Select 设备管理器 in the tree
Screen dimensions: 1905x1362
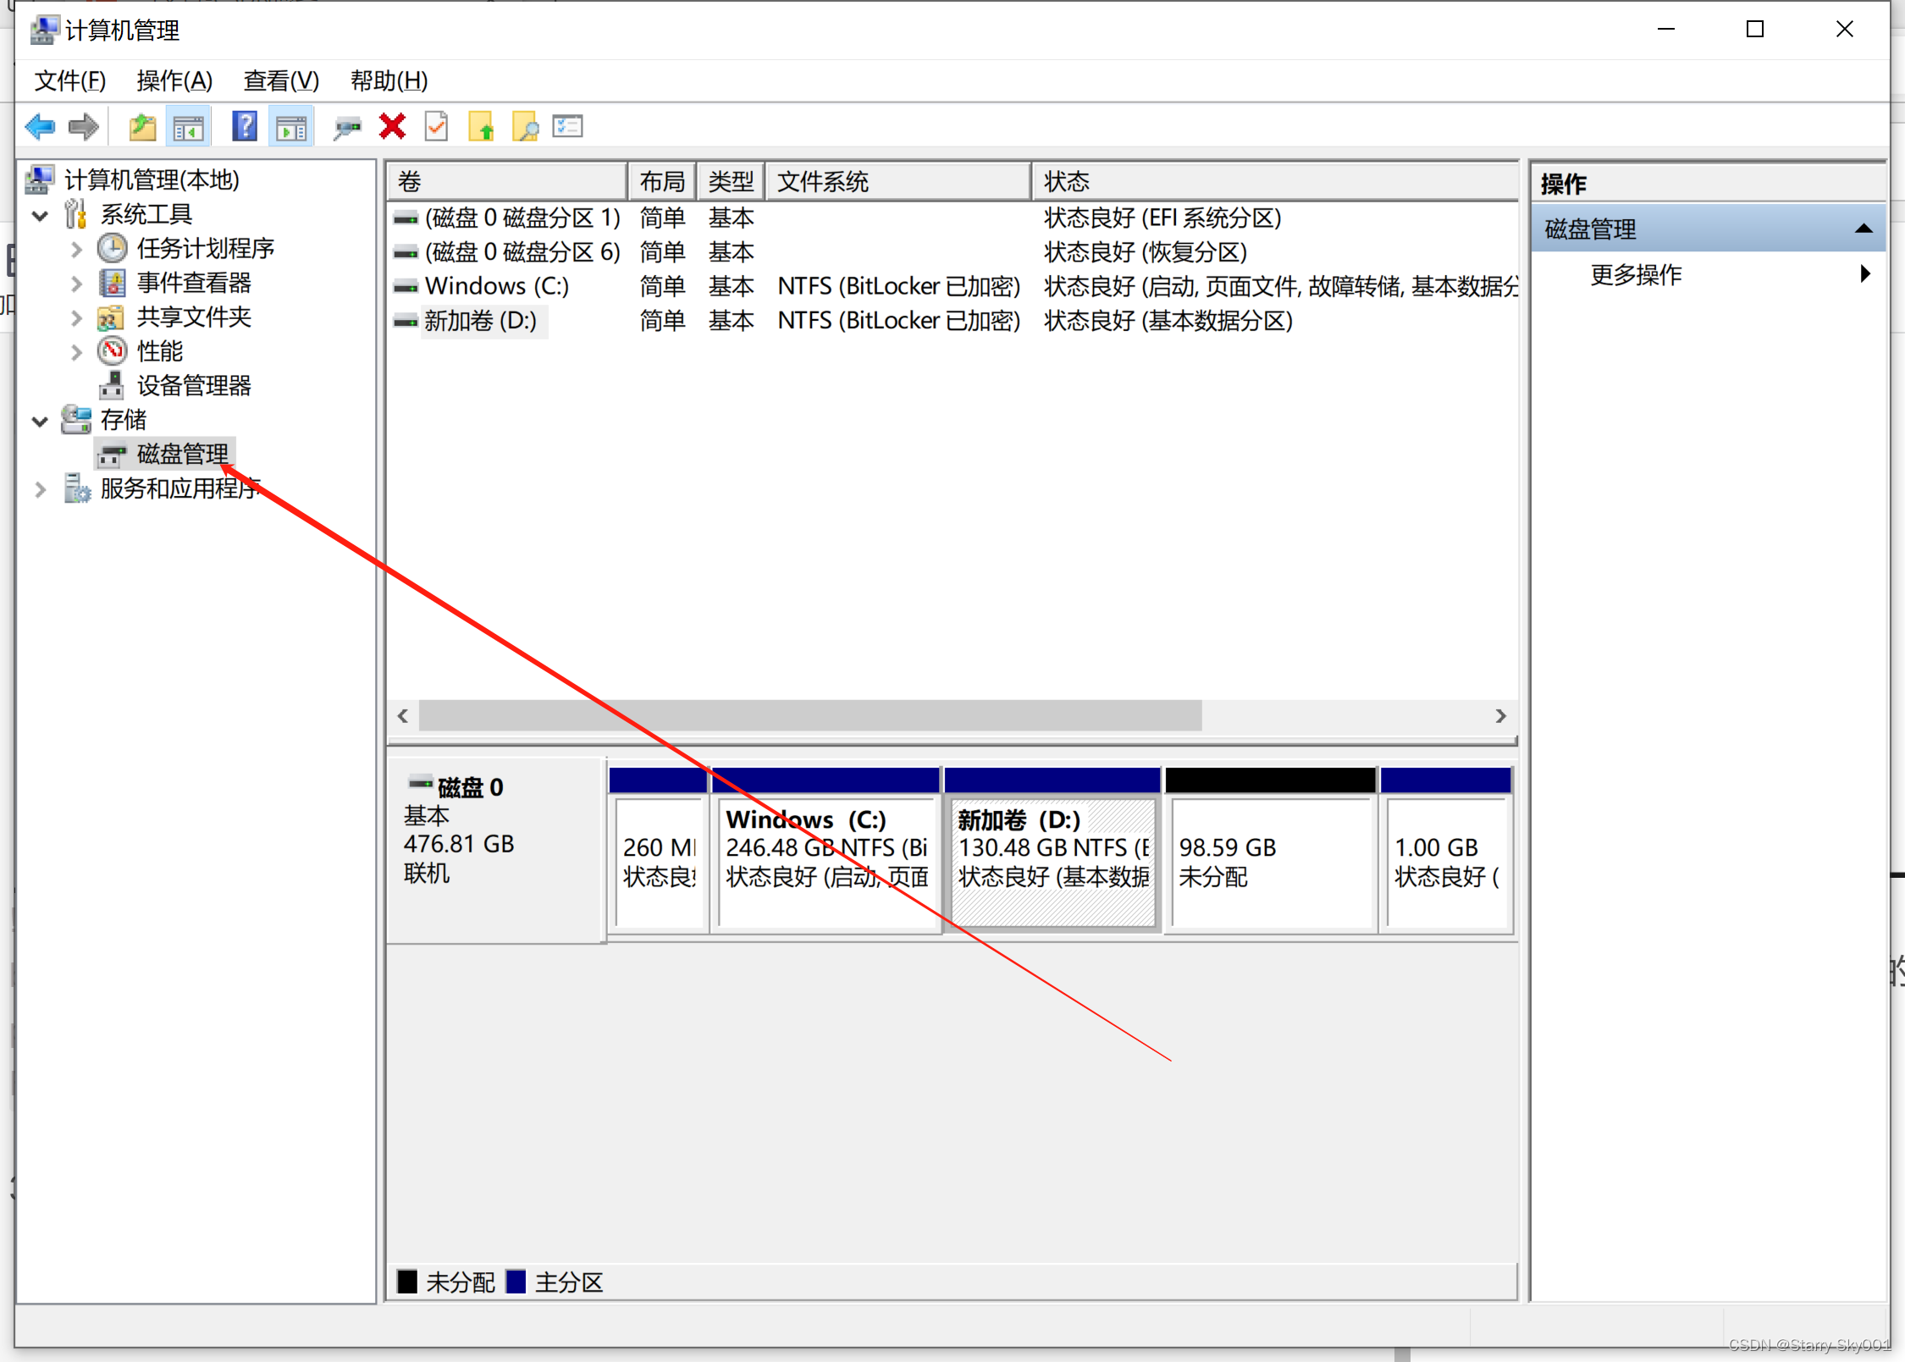pyautogui.click(x=194, y=386)
